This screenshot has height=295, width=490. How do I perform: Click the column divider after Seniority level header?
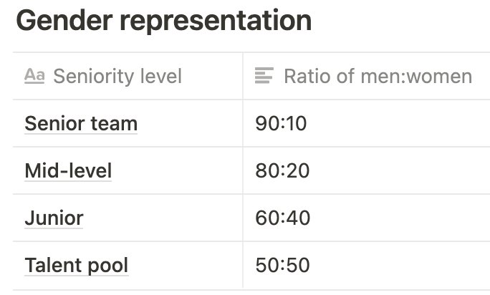click(x=243, y=76)
